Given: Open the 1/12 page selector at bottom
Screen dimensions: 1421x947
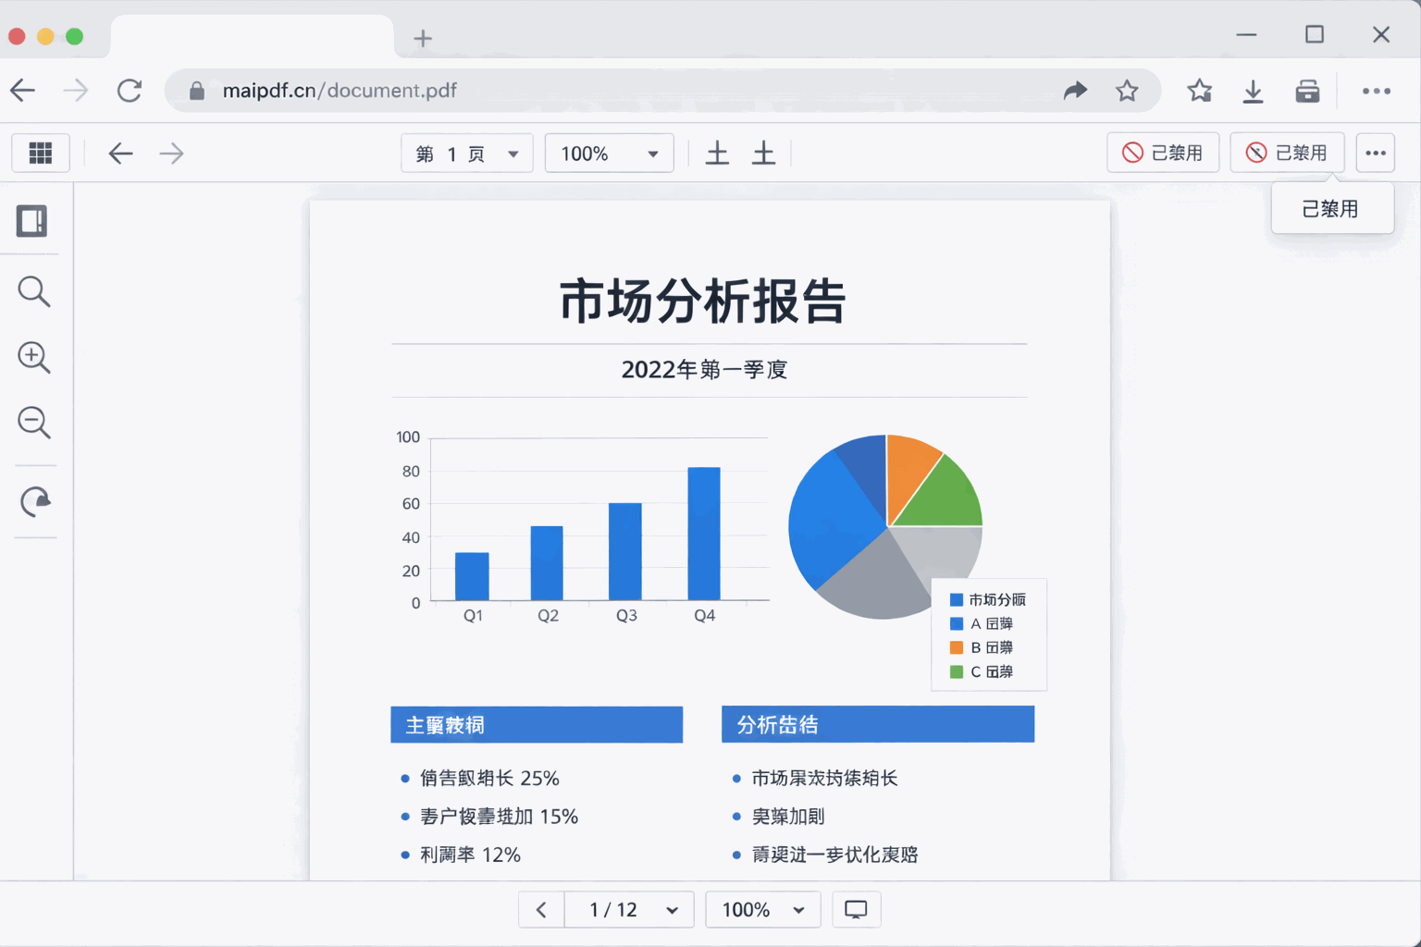Looking at the screenshot, I should click(629, 909).
